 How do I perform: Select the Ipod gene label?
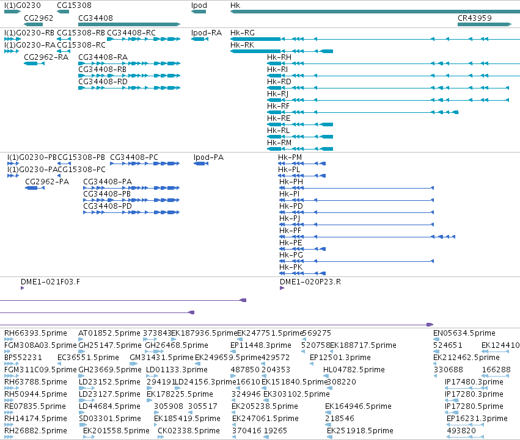point(199,5)
